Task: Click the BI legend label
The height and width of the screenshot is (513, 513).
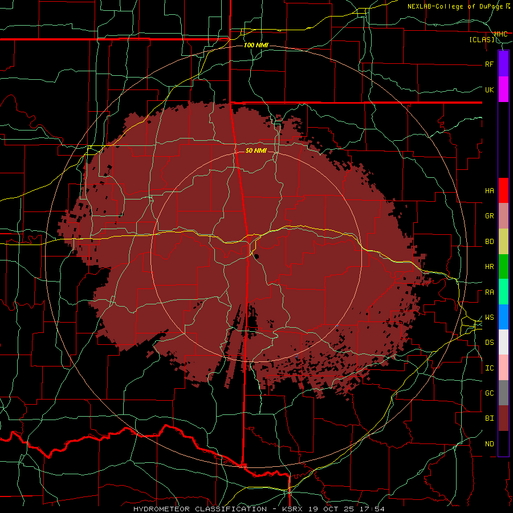Action: tap(489, 418)
